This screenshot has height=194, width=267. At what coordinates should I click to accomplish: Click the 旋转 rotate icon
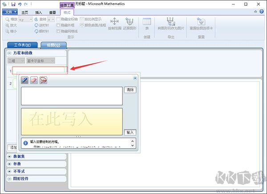pos(36,19)
